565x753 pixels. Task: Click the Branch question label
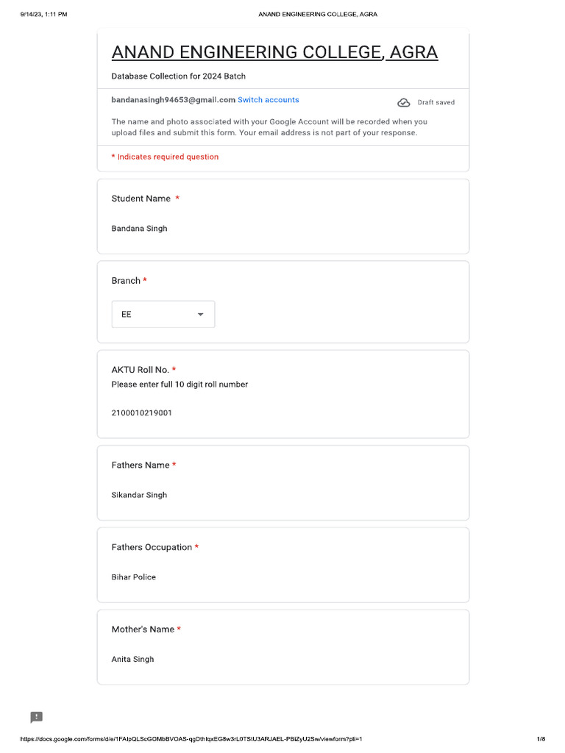(x=126, y=281)
